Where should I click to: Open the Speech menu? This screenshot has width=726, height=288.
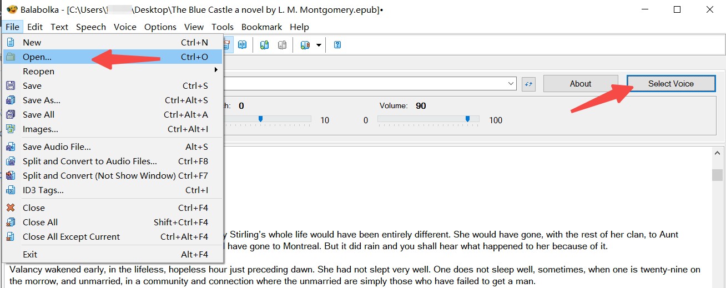point(91,27)
